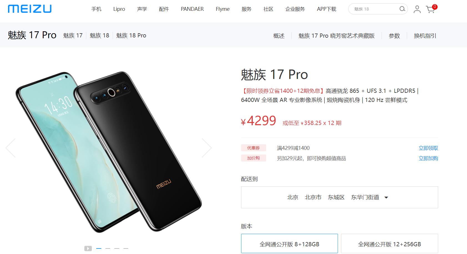Select 全网通公开版 8+128GB version
The height and width of the screenshot is (254, 467).
(x=289, y=243)
